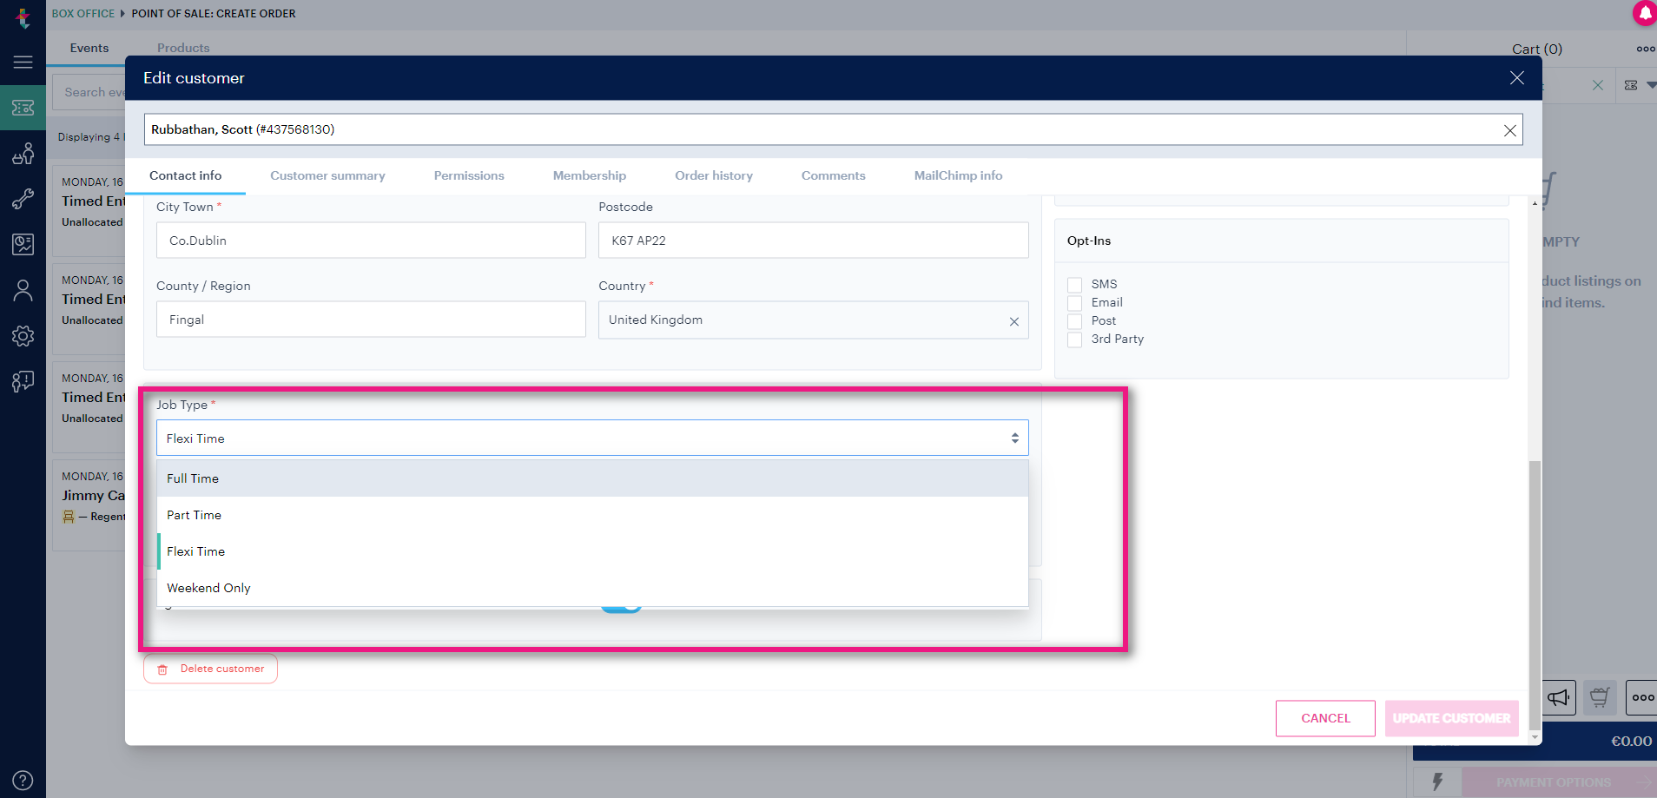Enable the SMS opt-in checkbox
Image resolution: width=1657 pixels, height=798 pixels.
(1074, 285)
